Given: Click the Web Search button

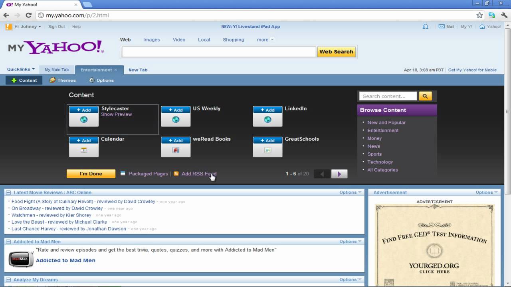Looking at the screenshot, I should click(336, 52).
